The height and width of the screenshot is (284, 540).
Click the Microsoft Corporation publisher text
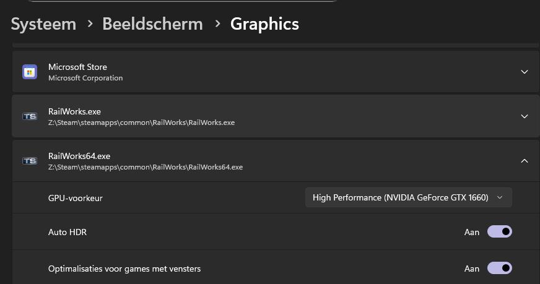click(85, 78)
